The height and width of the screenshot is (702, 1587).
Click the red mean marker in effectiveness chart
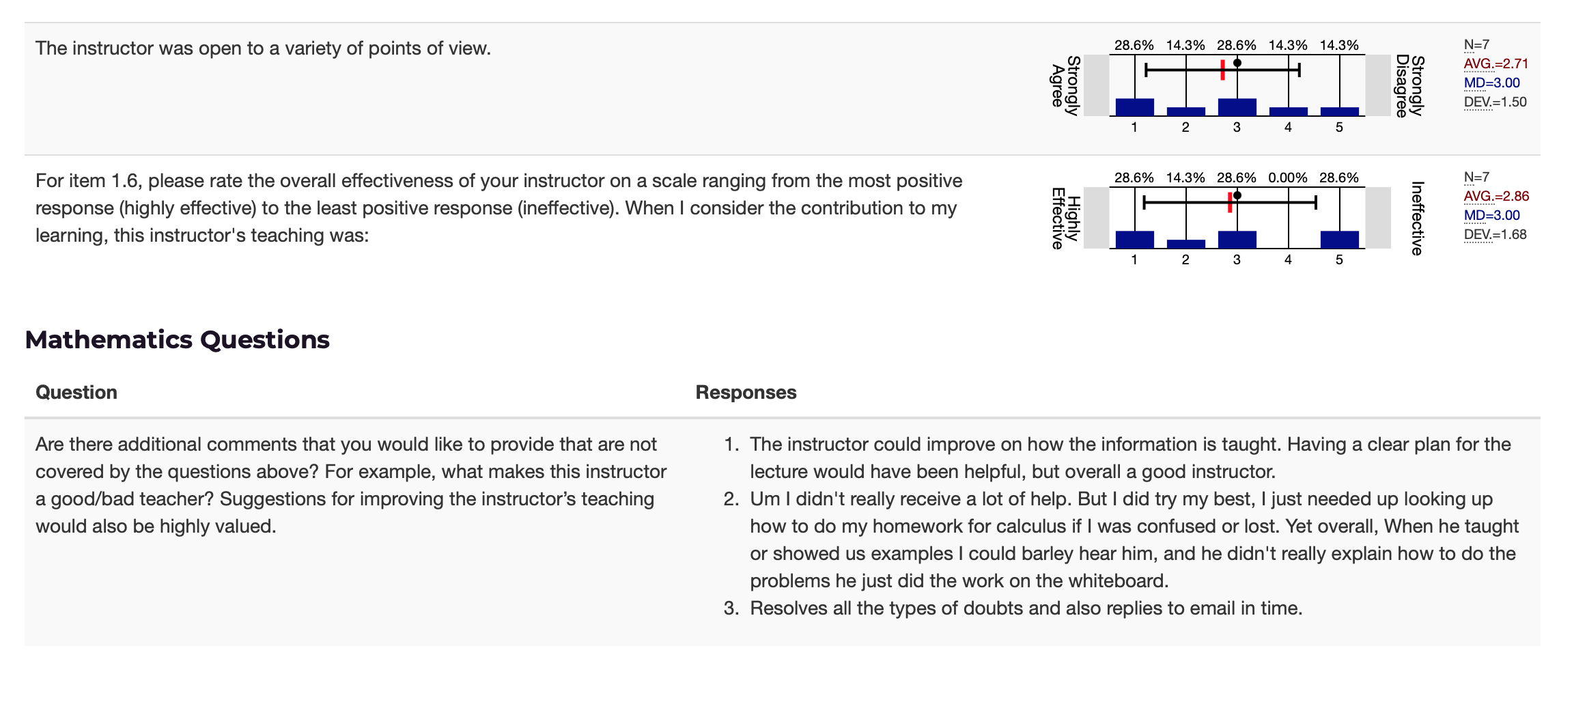[x=1230, y=202]
